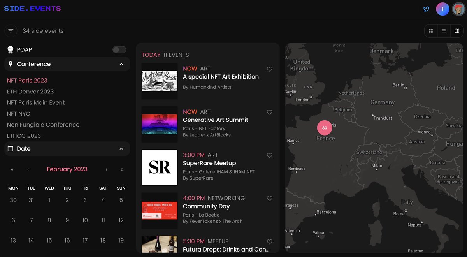Open A special NFT Art Exhibition title
The height and width of the screenshot is (257, 467).
221,77
